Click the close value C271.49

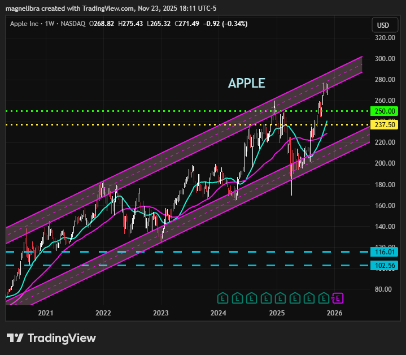point(187,24)
